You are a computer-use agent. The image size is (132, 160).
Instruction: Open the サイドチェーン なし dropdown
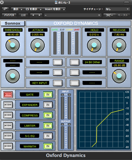[x=117, y=9]
